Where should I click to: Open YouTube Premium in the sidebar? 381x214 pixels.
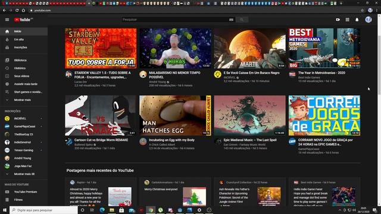(24, 191)
